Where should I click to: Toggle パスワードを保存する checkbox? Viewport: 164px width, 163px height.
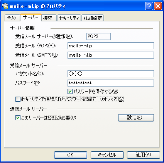(x=70, y=92)
